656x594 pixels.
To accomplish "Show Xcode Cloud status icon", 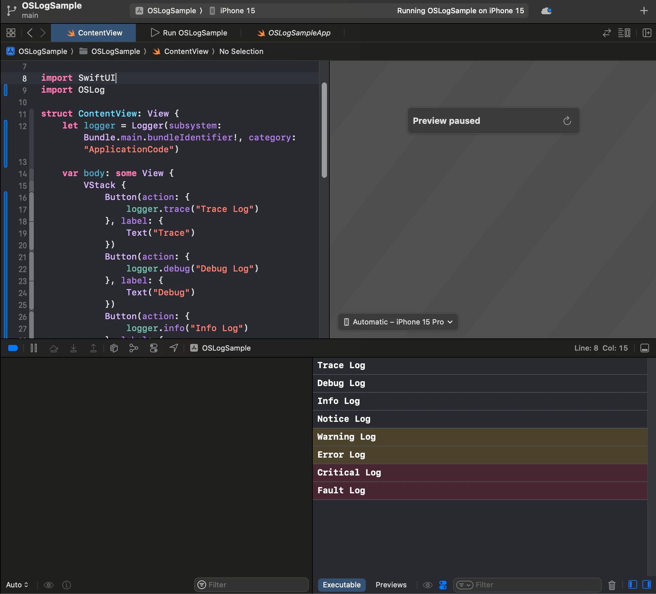I will click(546, 11).
